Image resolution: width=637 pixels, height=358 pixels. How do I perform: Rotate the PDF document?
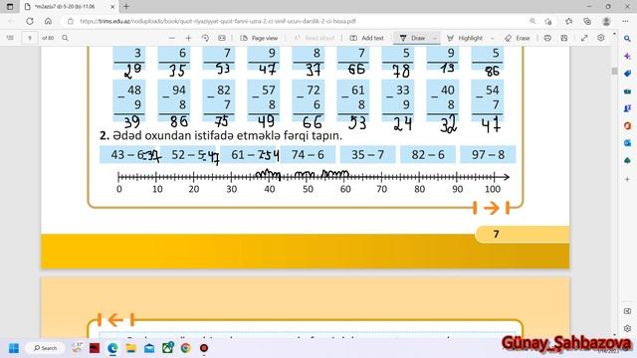pyautogui.click(x=205, y=38)
